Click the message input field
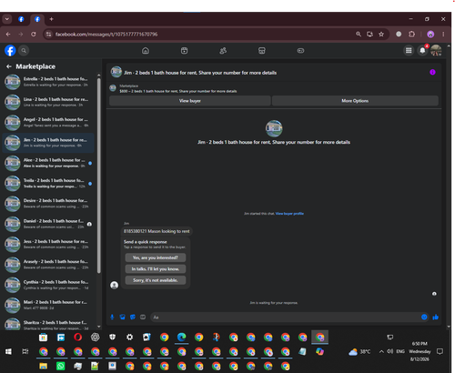This screenshot has height=373, width=455. point(285,318)
